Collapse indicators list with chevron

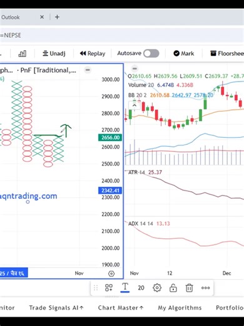pyautogui.click(x=135, y=105)
